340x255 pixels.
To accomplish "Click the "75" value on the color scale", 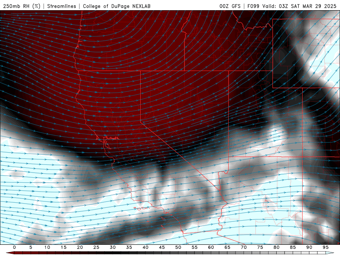I will click(260, 247).
